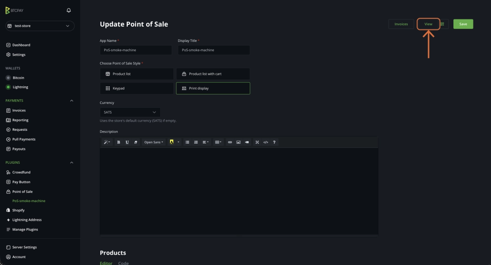The height and width of the screenshot is (265, 491).
Task: Open Invoices in the sidebar menu
Action: pyautogui.click(x=19, y=110)
